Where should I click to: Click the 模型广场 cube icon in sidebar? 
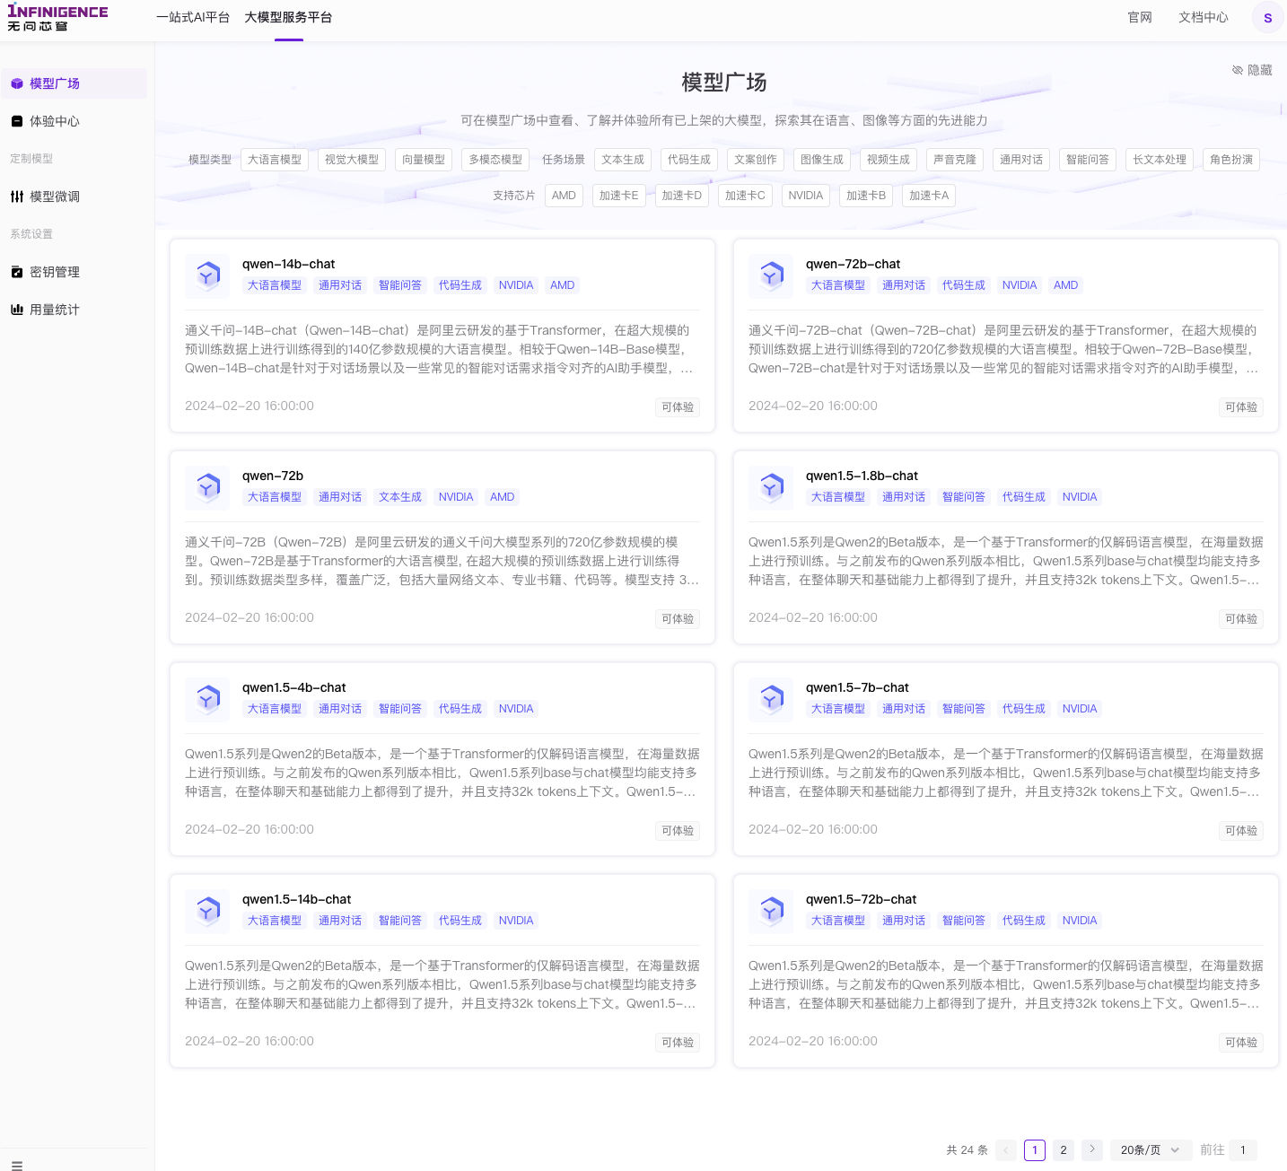(17, 83)
